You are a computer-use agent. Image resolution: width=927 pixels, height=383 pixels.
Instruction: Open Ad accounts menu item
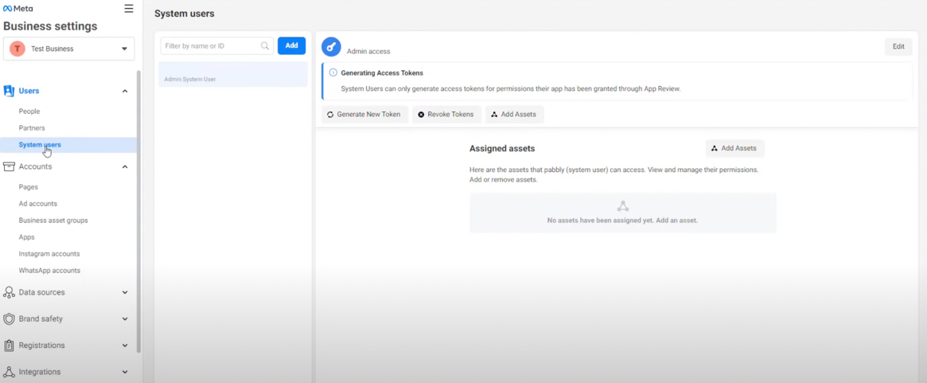tap(38, 204)
